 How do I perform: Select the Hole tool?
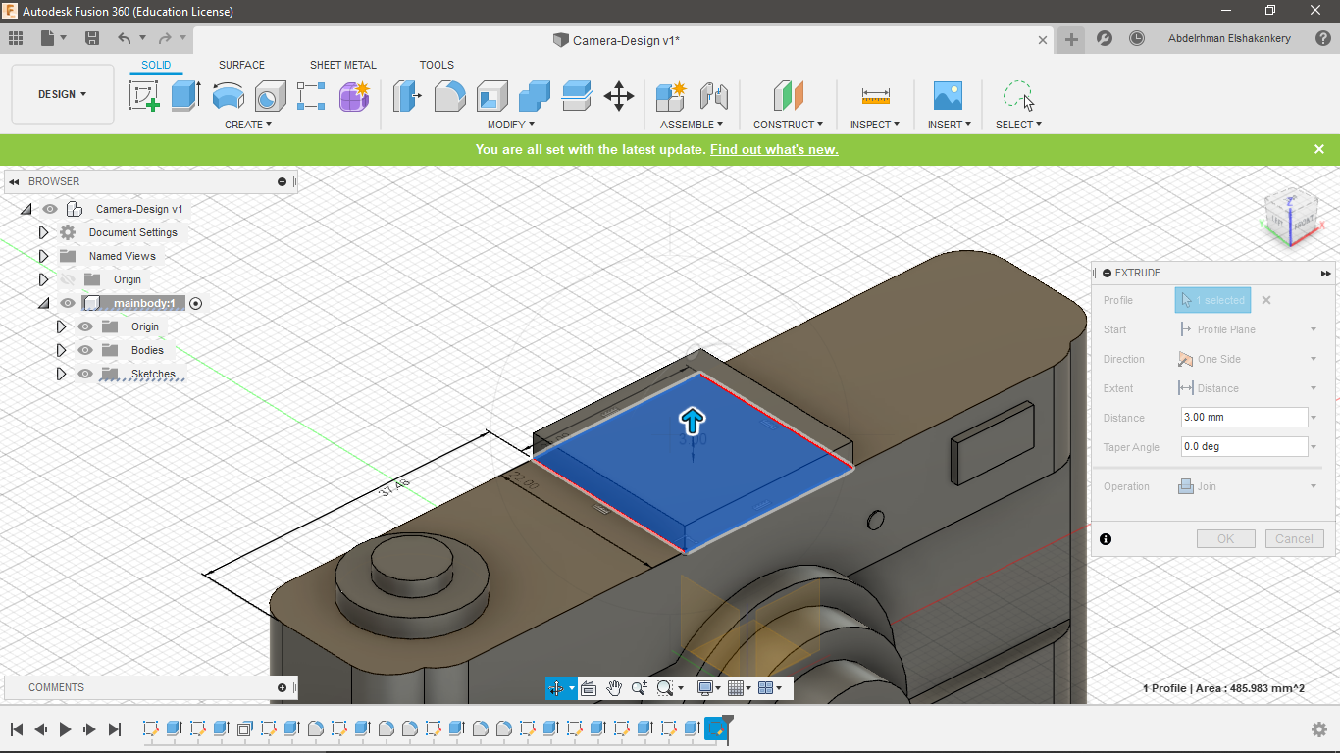click(270, 96)
